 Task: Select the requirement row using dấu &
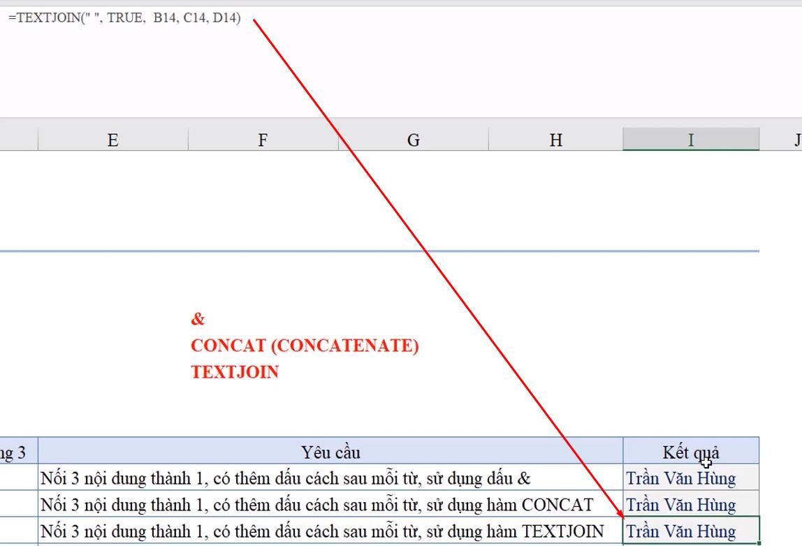330,478
